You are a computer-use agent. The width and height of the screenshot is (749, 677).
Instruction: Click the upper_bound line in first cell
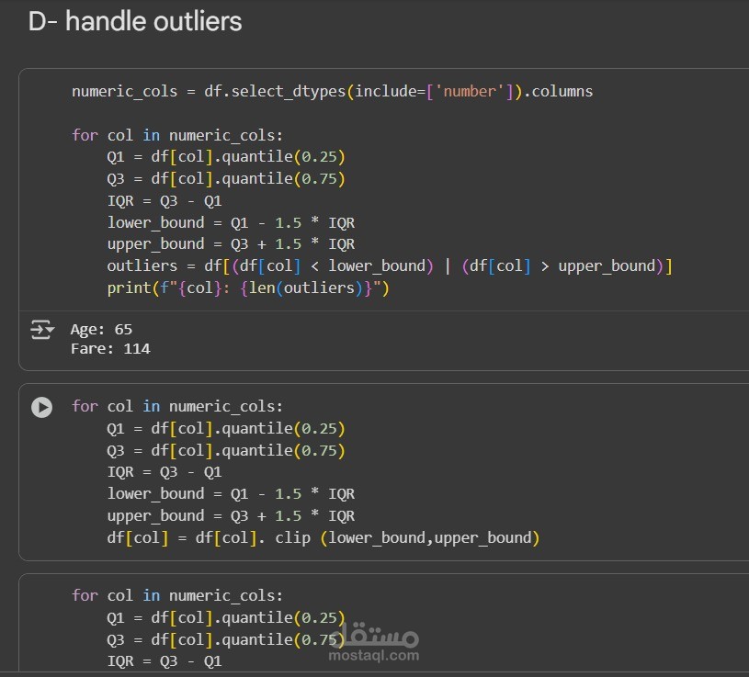tap(231, 244)
